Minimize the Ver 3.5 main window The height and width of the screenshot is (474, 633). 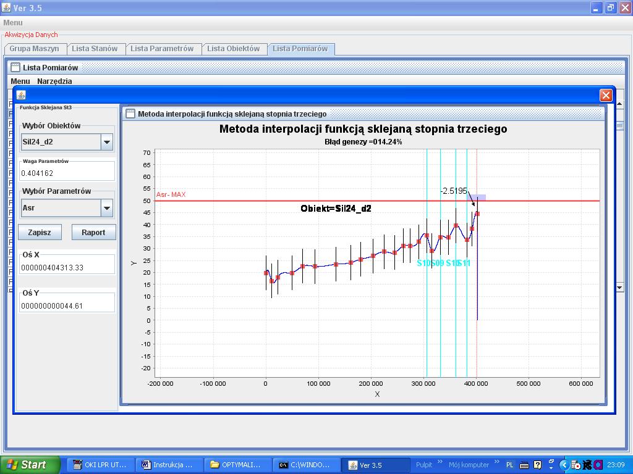click(x=597, y=7)
